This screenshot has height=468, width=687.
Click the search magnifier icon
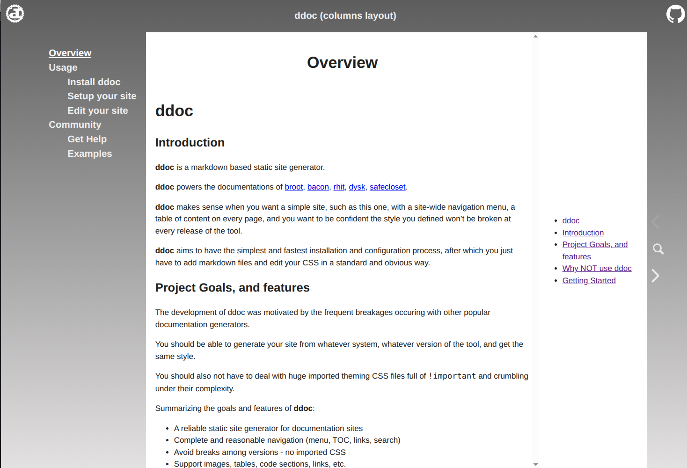[x=658, y=249]
